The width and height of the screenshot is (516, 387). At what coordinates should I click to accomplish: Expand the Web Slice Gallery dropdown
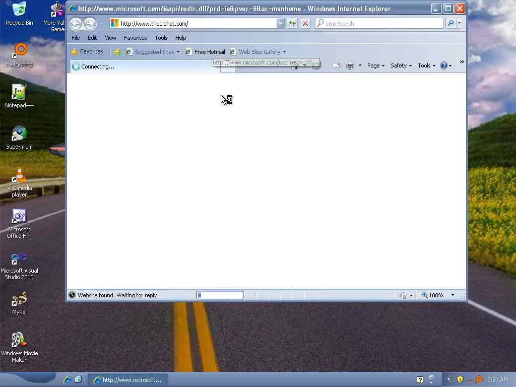284,52
